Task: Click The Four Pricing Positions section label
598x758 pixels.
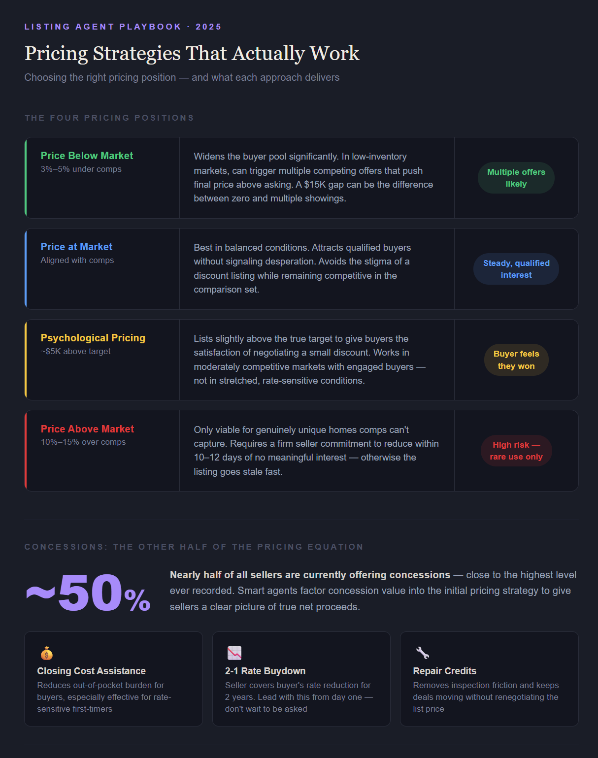Action: [x=109, y=118]
